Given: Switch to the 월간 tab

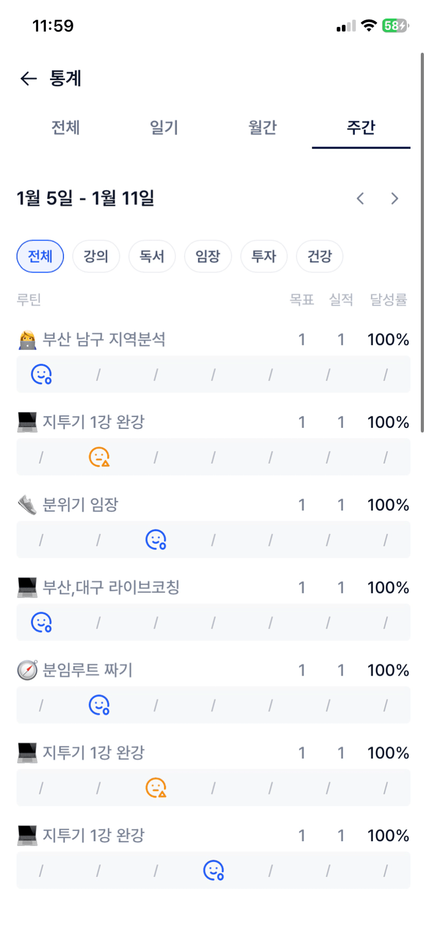Looking at the screenshot, I should tap(263, 127).
